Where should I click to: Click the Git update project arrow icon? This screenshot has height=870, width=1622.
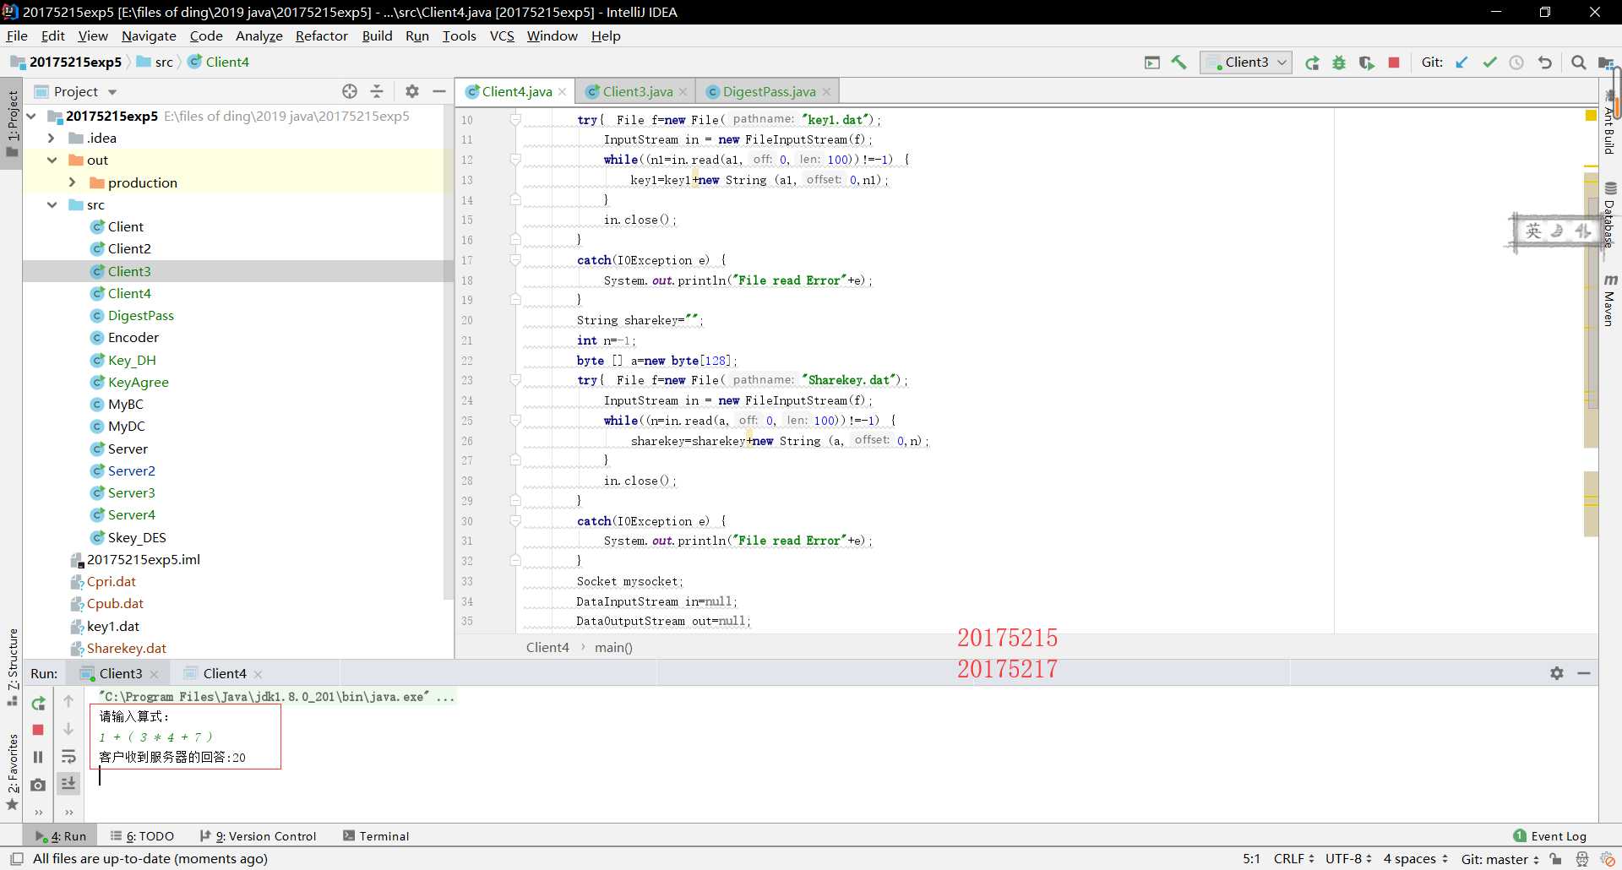click(1462, 63)
